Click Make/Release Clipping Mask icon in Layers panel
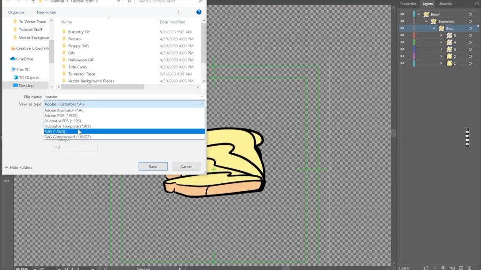 tap(443, 268)
